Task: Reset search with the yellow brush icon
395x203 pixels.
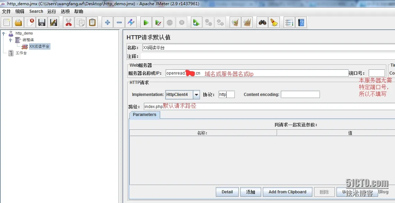Action: pos(274,23)
